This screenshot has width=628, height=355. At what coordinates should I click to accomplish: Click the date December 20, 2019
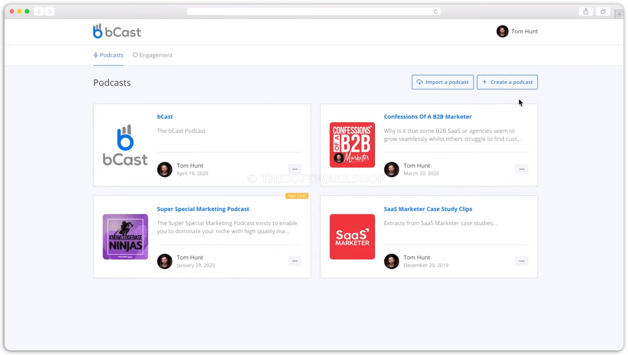coord(426,265)
